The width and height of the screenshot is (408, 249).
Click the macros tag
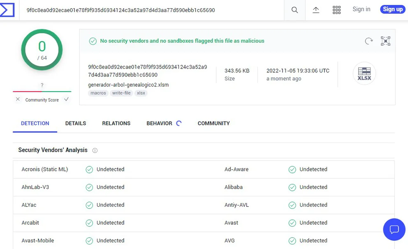98,93
